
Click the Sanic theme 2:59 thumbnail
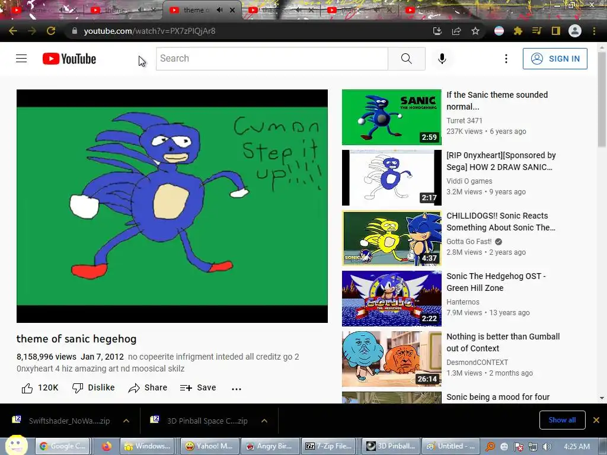click(391, 117)
